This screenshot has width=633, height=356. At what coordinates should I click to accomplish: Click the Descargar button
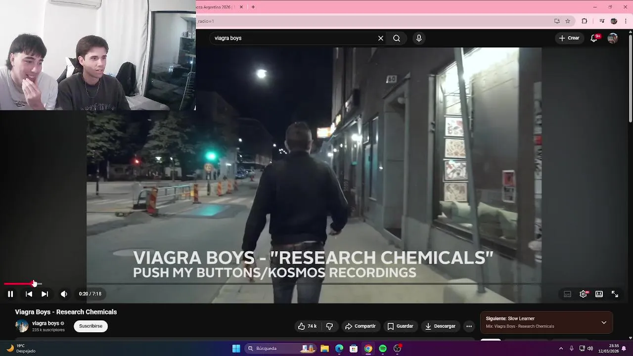click(x=440, y=326)
